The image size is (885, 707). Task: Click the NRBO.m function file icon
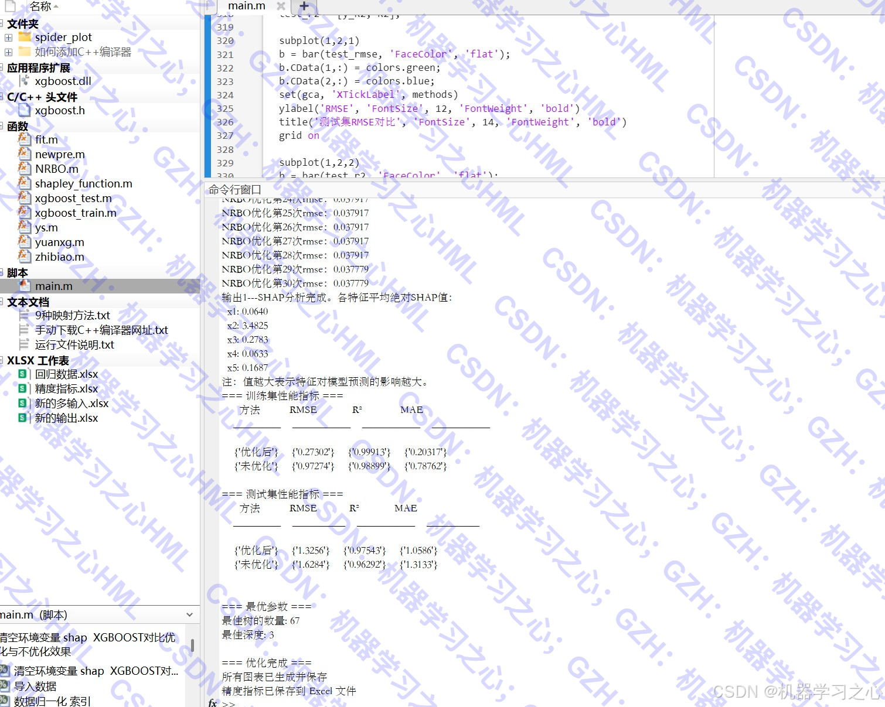pos(25,169)
